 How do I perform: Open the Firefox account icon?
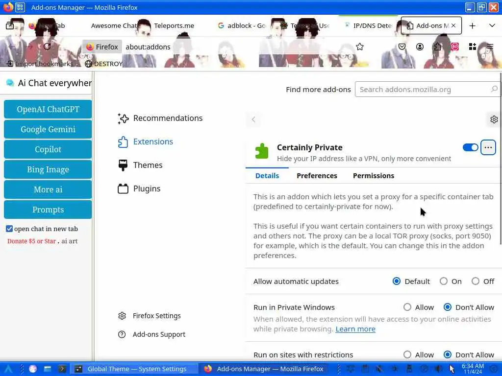point(420,47)
